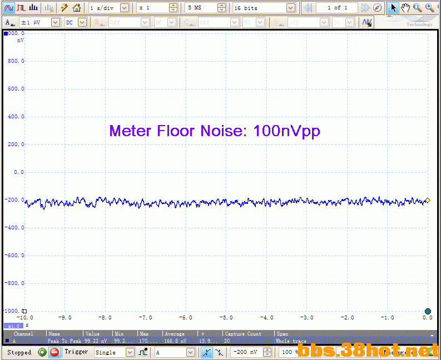The height and width of the screenshot is (360, 441).
Task: Open Channel A options button
Action: click(x=10, y=22)
